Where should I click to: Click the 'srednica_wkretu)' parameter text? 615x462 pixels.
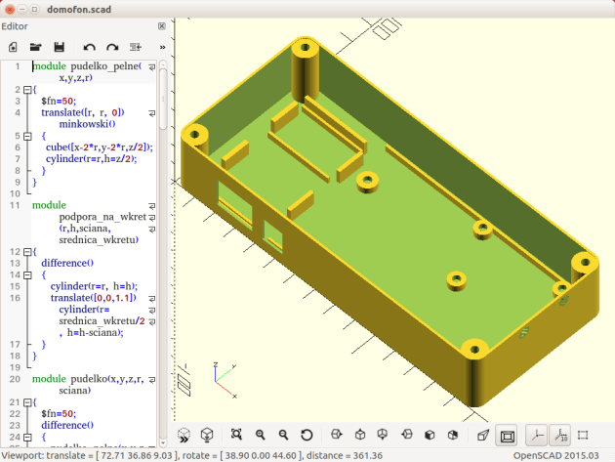(x=99, y=240)
